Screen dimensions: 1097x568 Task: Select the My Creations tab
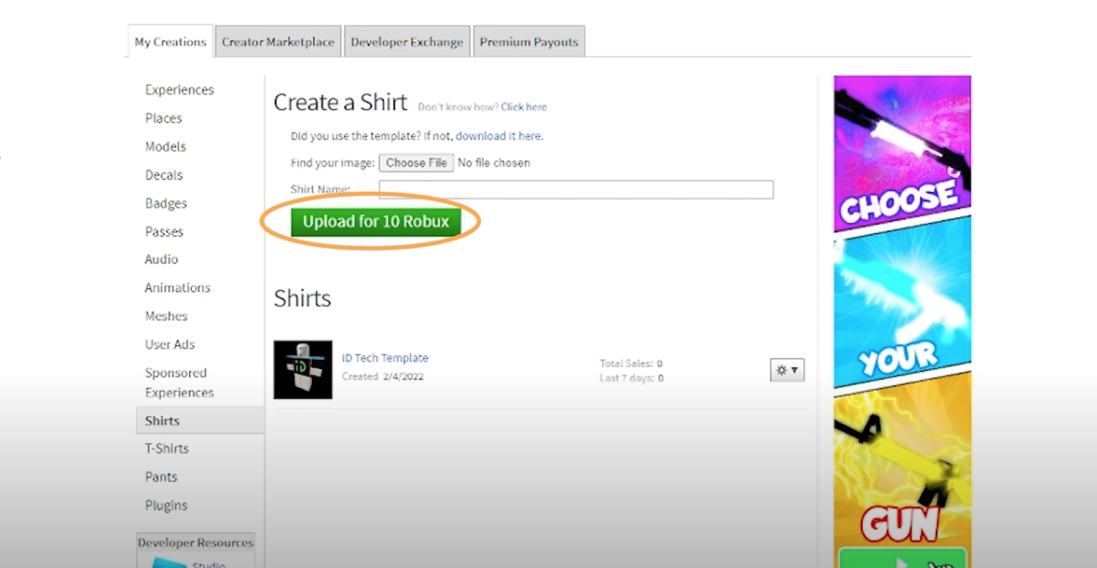pyautogui.click(x=169, y=41)
